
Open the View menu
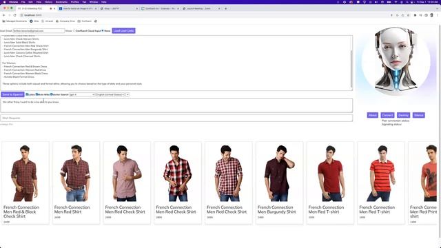pos(39,2)
